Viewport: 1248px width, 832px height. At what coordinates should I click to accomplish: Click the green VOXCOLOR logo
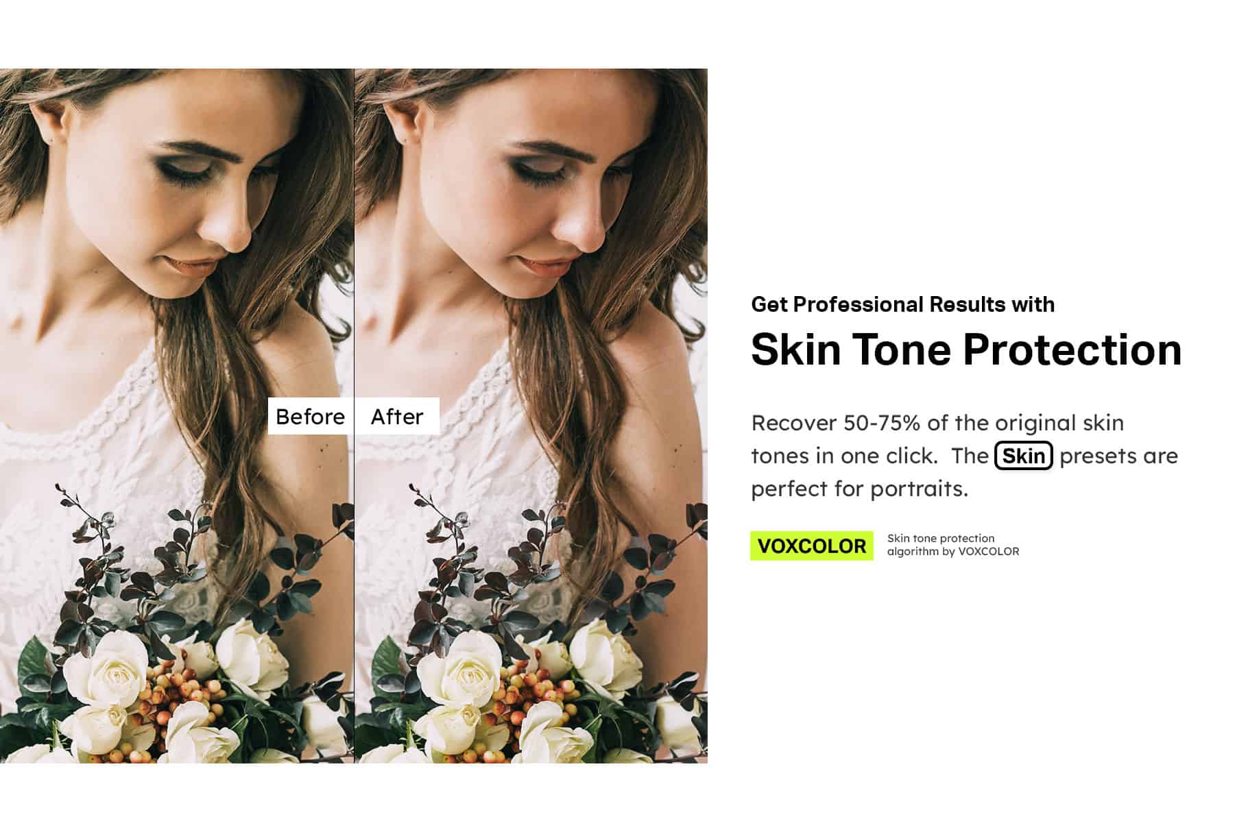tap(812, 546)
